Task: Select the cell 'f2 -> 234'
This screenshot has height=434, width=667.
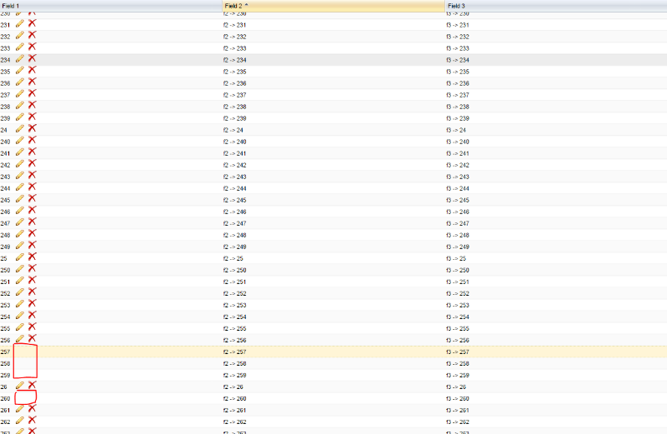Action: pos(235,60)
